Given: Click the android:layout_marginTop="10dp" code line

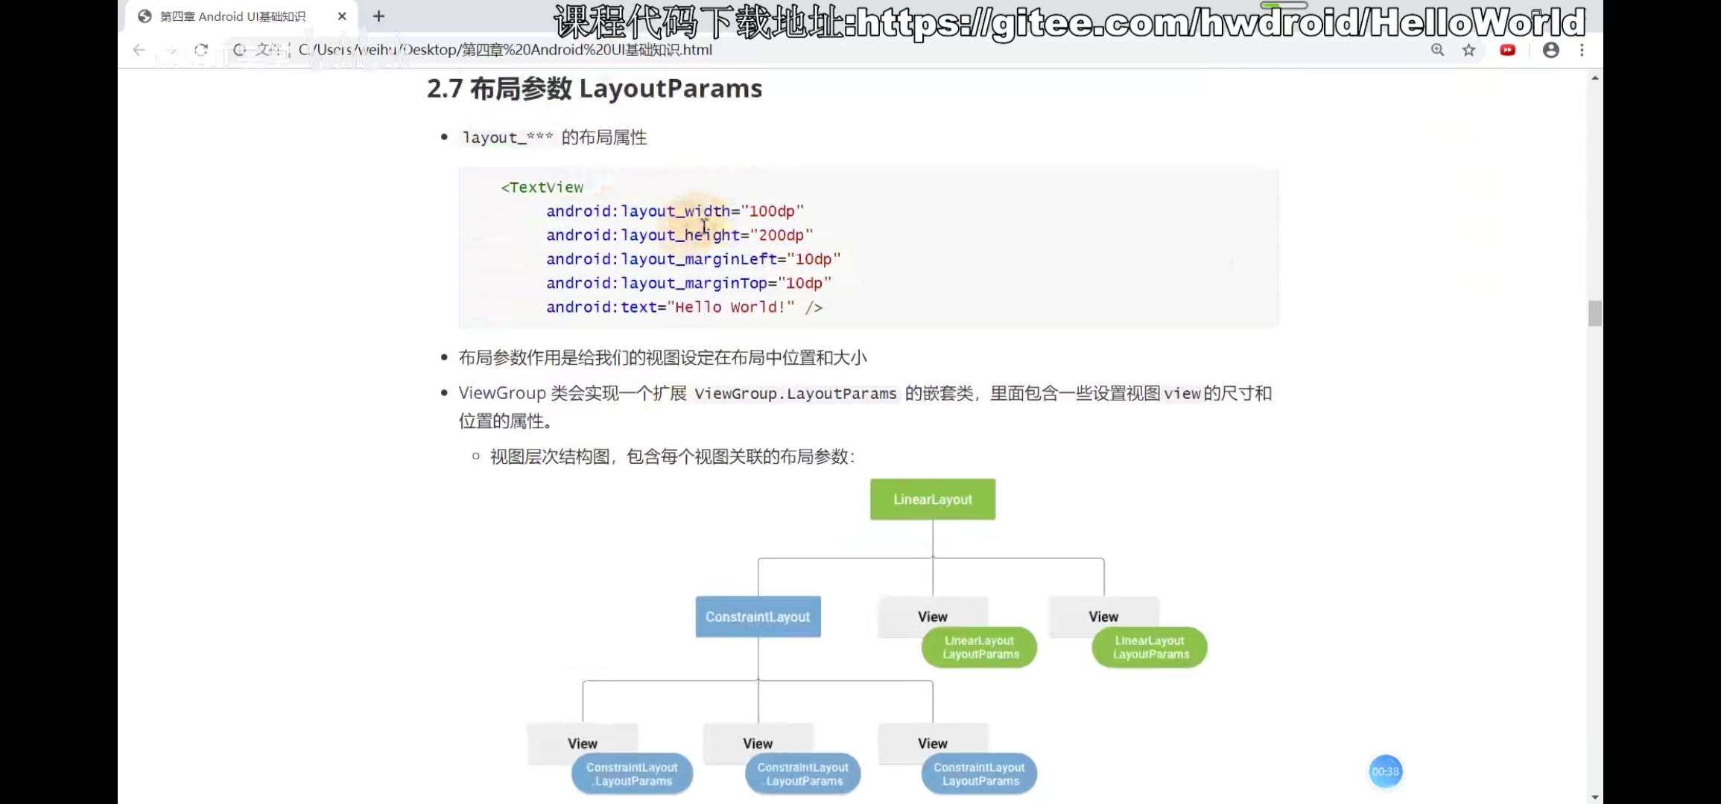Looking at the screenshot, I should tap(689, 283).
